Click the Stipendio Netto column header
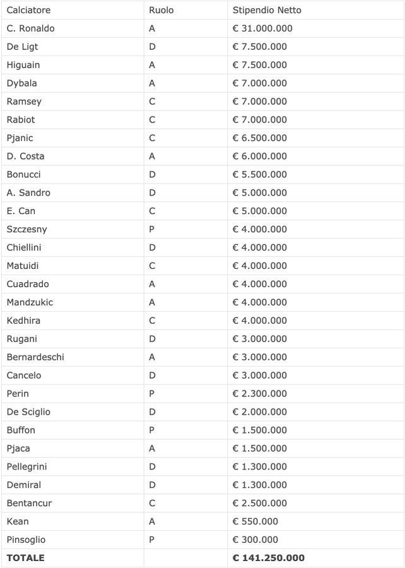Image resolution: width=405 pixels, height=568 pixels. (x=267, y=10)
